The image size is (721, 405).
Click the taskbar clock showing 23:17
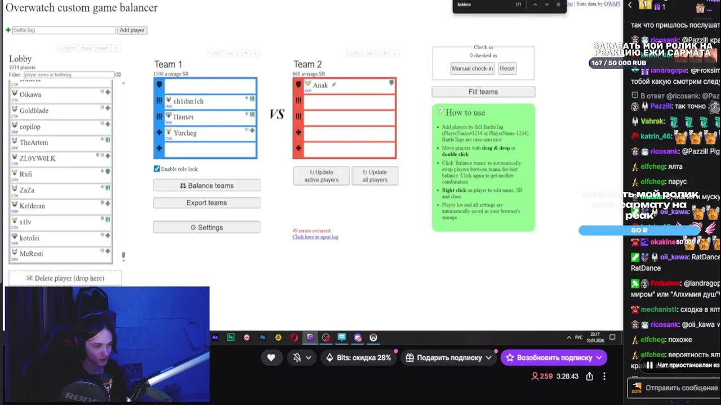(595, 337)
